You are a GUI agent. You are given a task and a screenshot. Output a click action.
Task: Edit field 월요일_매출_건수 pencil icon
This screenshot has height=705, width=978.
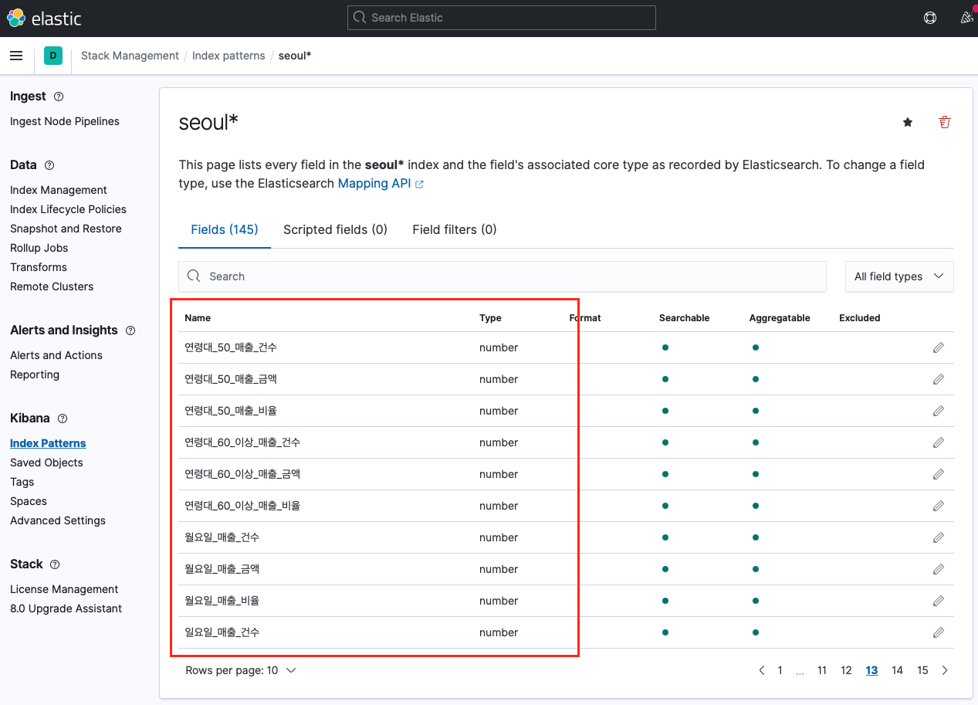939,537
